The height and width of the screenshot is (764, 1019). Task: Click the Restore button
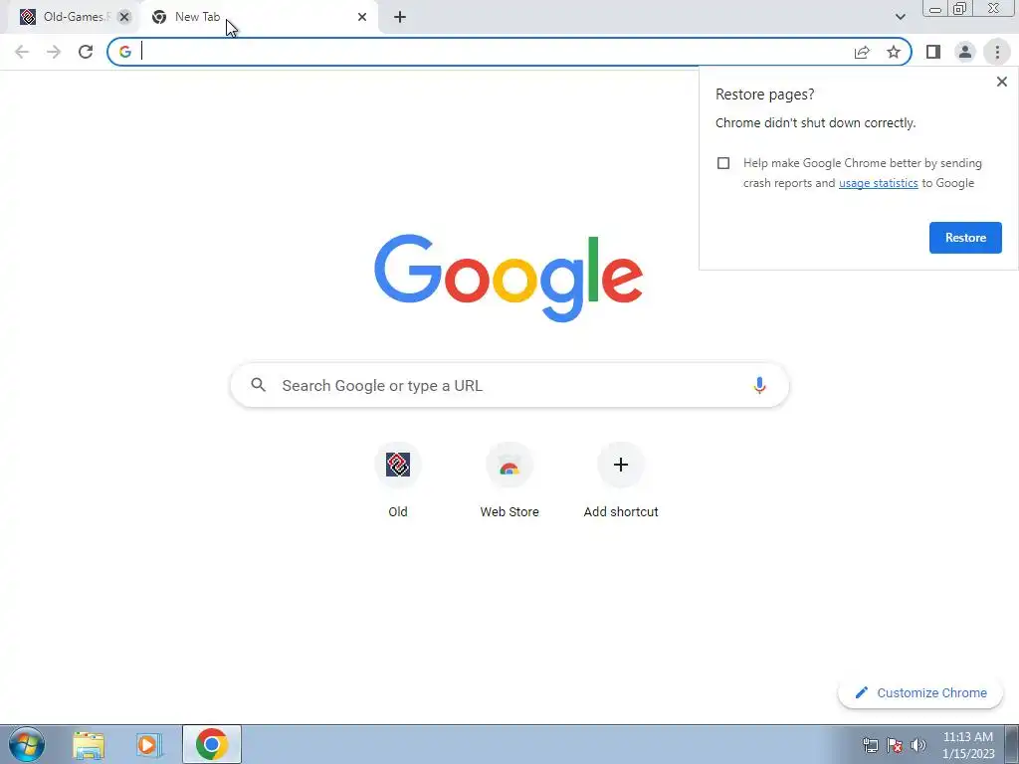(965, 238)
